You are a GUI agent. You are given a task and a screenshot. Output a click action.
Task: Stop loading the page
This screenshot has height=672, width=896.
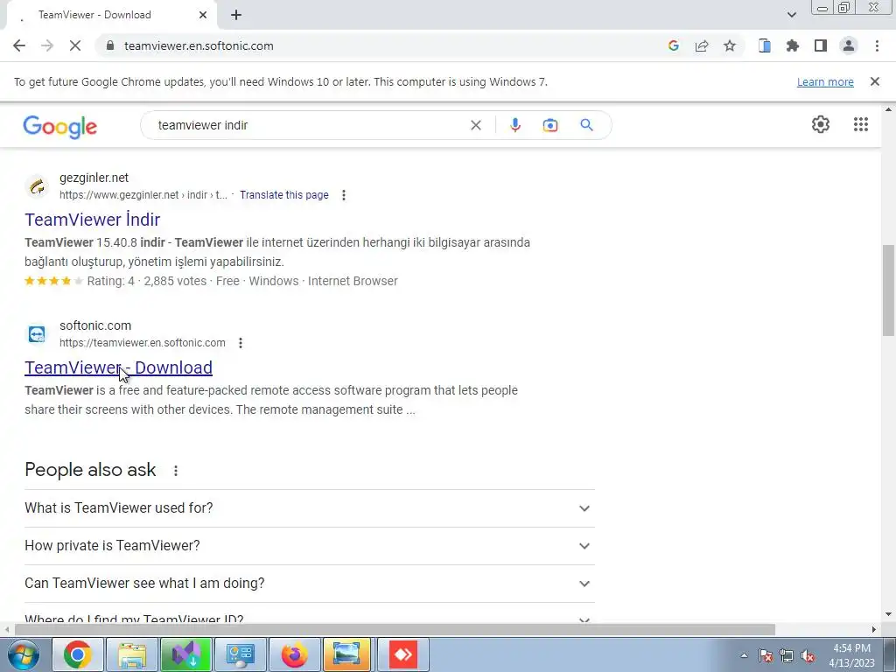[x=75, y=45]
